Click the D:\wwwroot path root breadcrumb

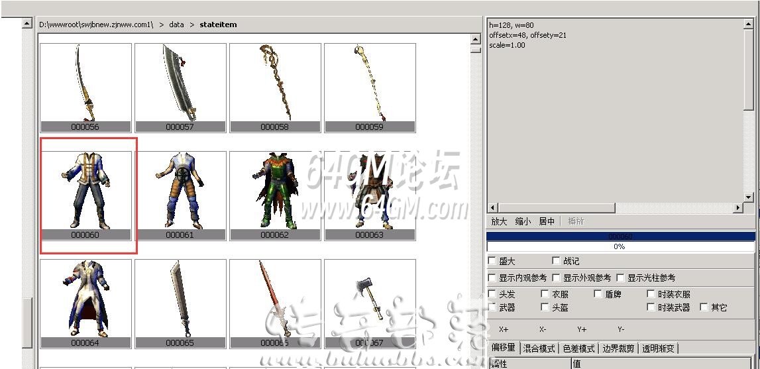coord(96,25)
